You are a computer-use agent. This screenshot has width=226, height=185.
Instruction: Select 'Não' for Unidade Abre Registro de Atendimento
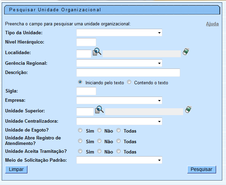[x=99, y=141]
